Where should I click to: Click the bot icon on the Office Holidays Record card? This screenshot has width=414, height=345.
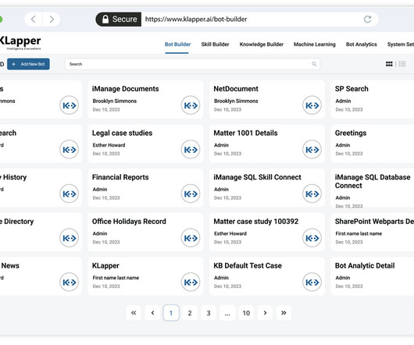point(191,238)
